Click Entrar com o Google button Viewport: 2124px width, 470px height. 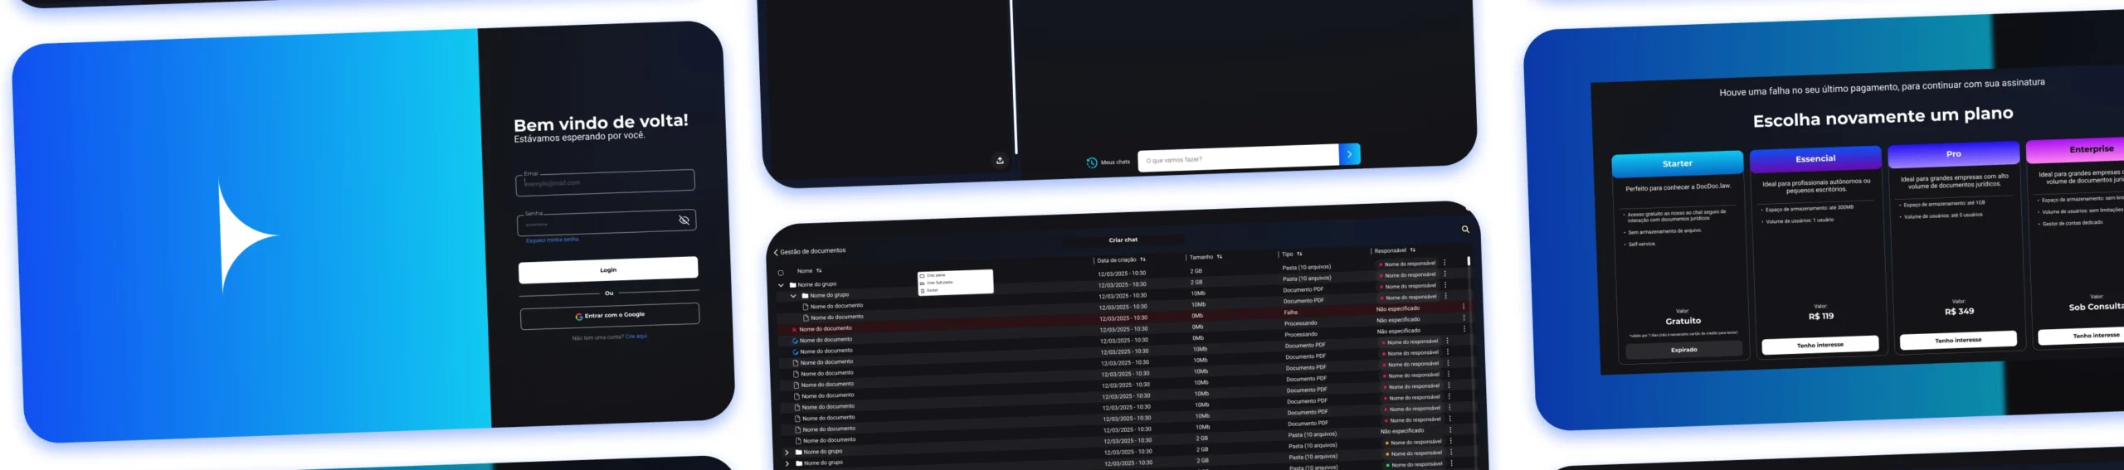coord(609,316)
